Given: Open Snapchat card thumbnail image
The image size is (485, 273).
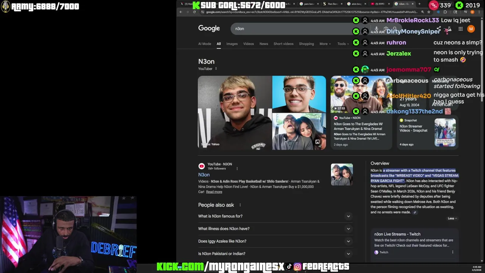Looking at the screenshot, I should point(445,132).
